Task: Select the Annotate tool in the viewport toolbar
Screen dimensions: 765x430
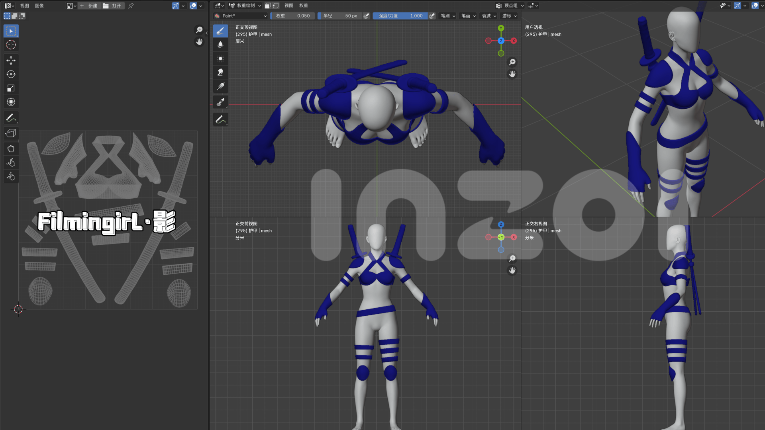Action: pyautogui.click(x=220, y=119)
